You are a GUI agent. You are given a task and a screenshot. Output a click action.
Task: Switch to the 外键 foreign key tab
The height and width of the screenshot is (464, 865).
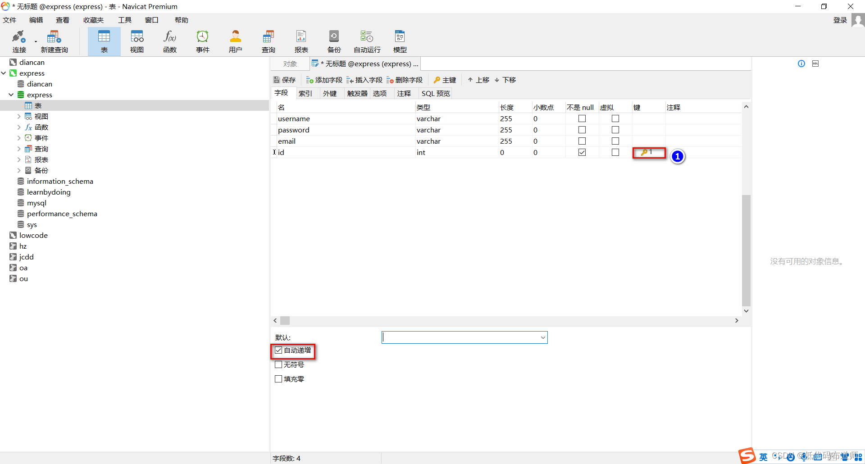point(330,93)
